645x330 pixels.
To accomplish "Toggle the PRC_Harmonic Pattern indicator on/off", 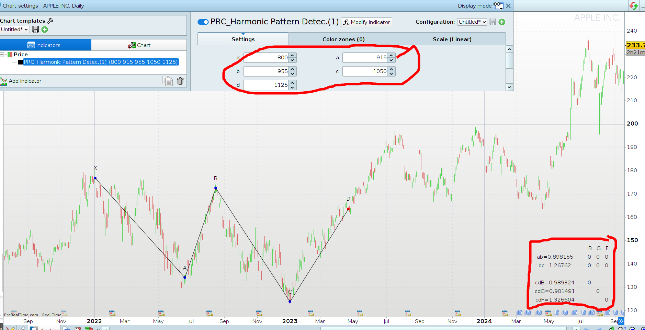I will (203, 22).
